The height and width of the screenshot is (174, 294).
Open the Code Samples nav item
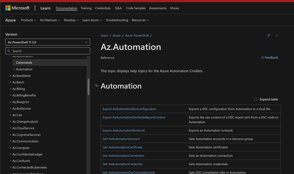pos(136,8)
